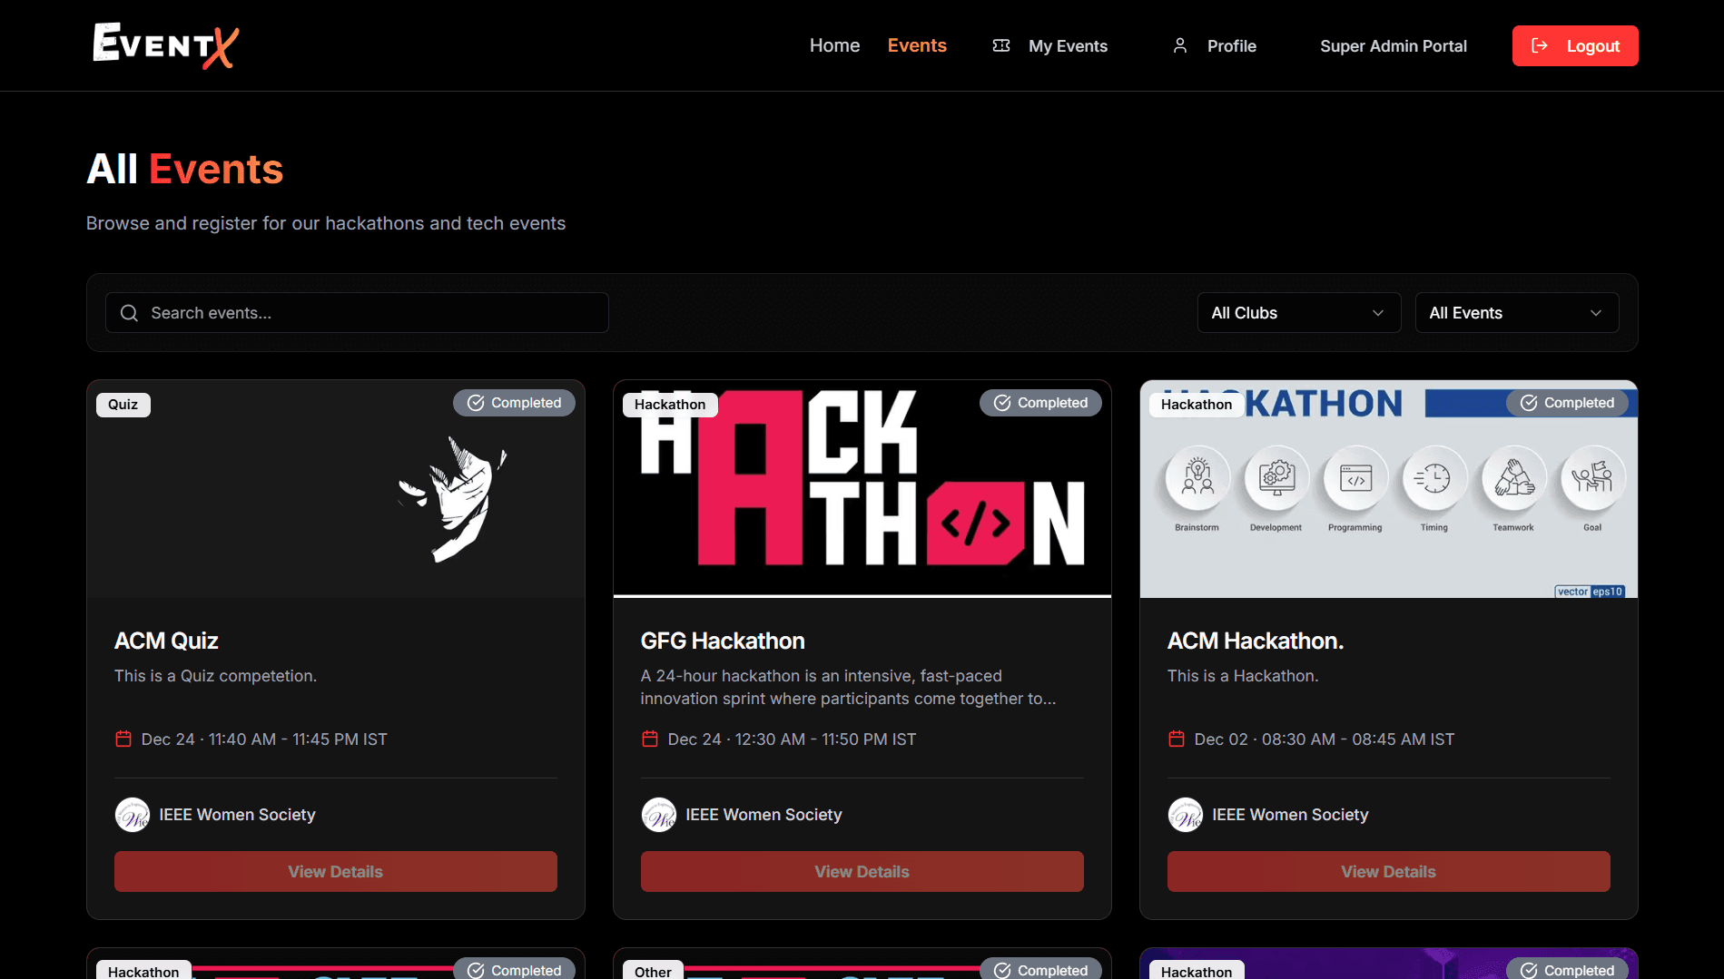Click the EventX logo
This screenshot has height=979, width=1724.
pos(166,45)
